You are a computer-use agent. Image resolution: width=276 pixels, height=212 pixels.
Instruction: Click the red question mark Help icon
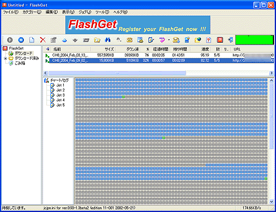(x=209, y=40)
